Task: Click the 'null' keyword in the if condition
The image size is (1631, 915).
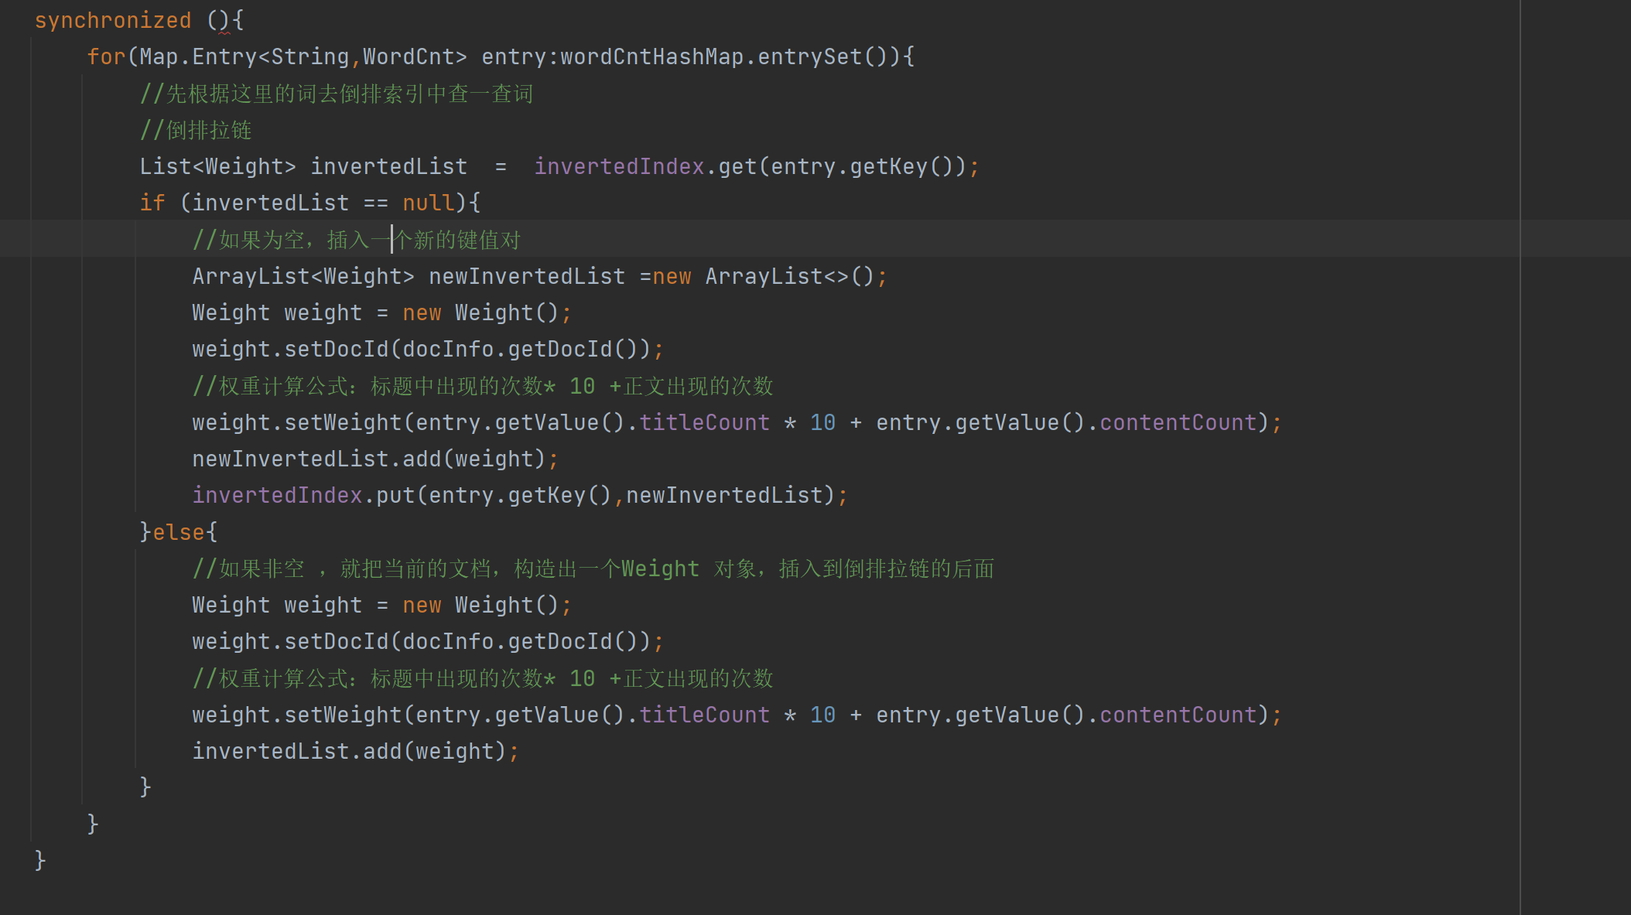Action: (x=429, y=203)
